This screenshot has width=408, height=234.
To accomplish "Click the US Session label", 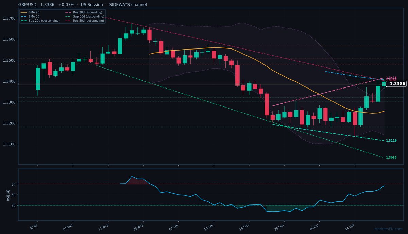I will pos(92,5).
